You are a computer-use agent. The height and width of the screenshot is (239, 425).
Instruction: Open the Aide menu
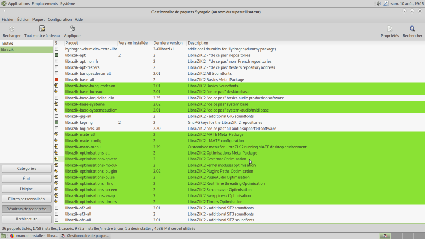(x=79, y=19)
